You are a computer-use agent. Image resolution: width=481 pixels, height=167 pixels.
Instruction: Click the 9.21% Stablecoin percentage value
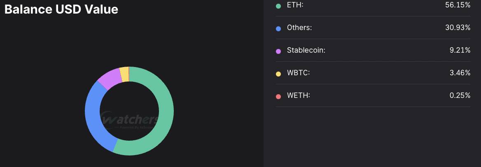tap(460, 50)
